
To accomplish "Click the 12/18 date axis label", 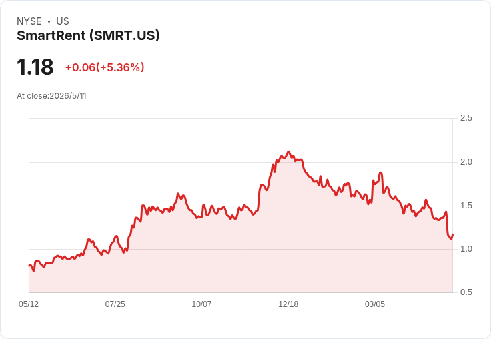I will (288, 304).
